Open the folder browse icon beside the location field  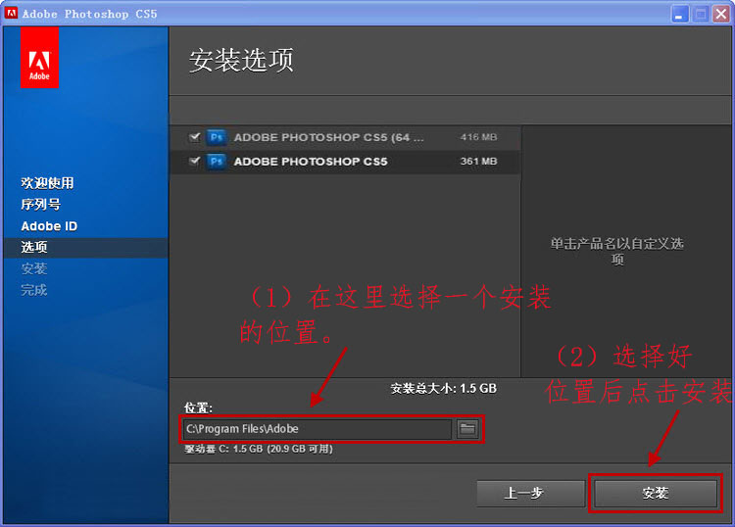[x=467, y=428]
